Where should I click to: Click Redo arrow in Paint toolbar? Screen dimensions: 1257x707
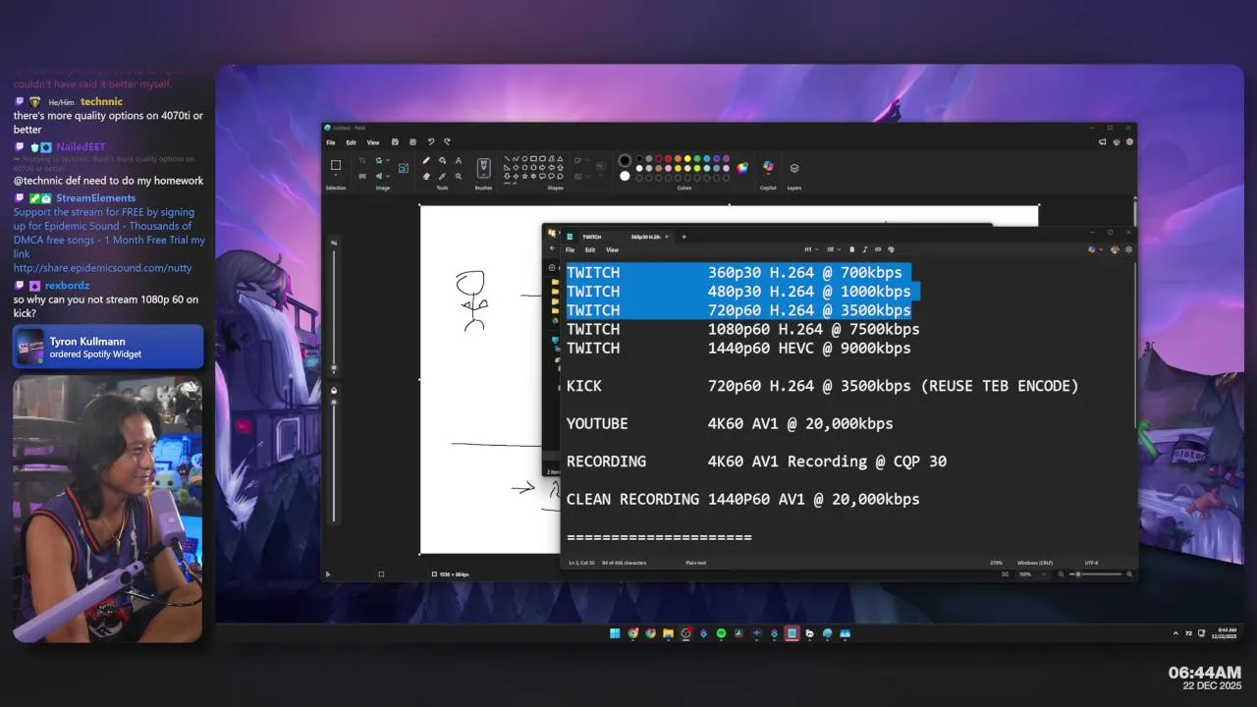pos(447,142)
